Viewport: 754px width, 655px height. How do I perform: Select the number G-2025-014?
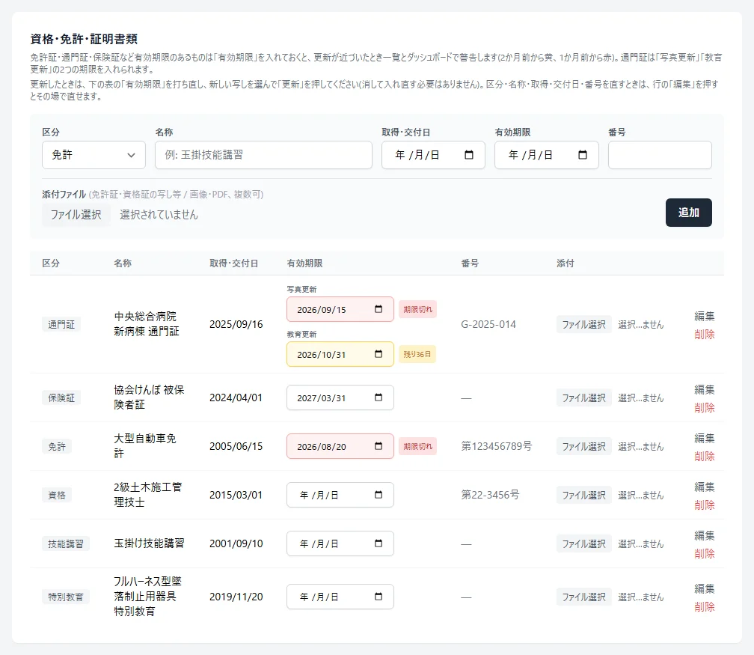coord(488,324)
